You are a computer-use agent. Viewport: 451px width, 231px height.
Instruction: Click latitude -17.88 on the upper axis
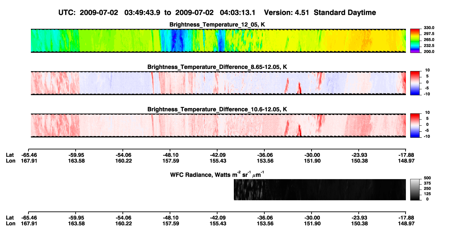[x=406, y=156]
